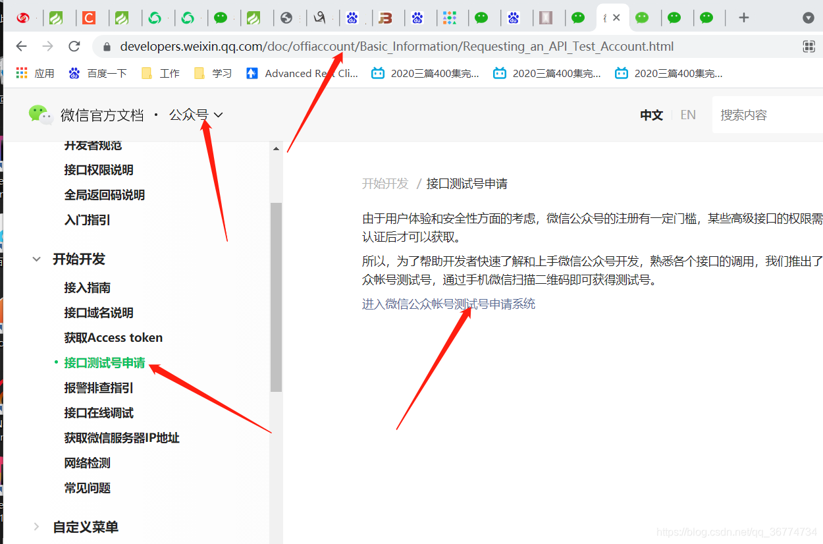Viewport: 823px width, 544px height.
Task: Open the Apps grid in bookmarks bar
Action: click(x=35, y=73)
